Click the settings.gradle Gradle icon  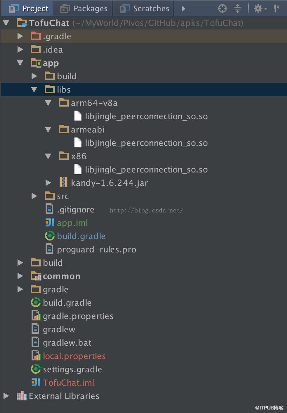(35, 369)
